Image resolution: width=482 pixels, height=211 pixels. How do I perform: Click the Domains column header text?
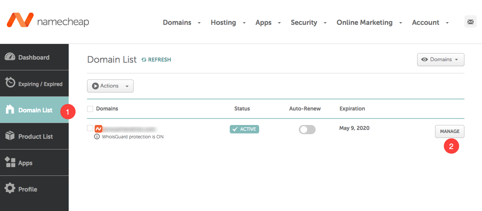pos(107,109)
